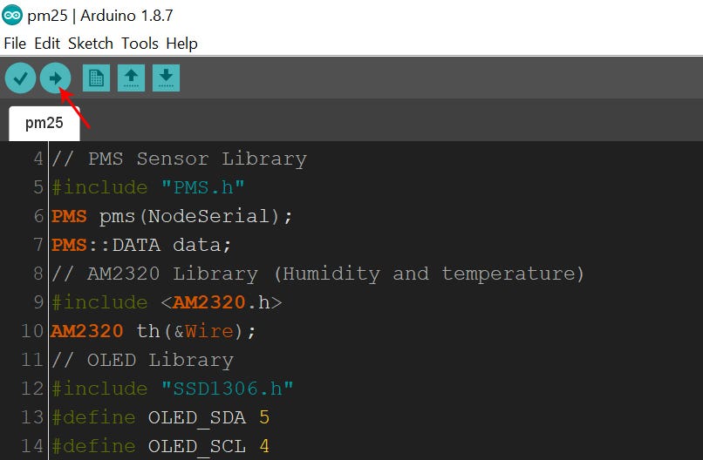The image size is (703, 460).
Task: Click the Upload arrow button
Action: (x=55, y=78)
